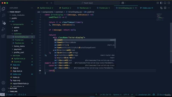Open errors and warnings count in status bar
The height and width of the screenshot is (97, 172).
(22, 95)
